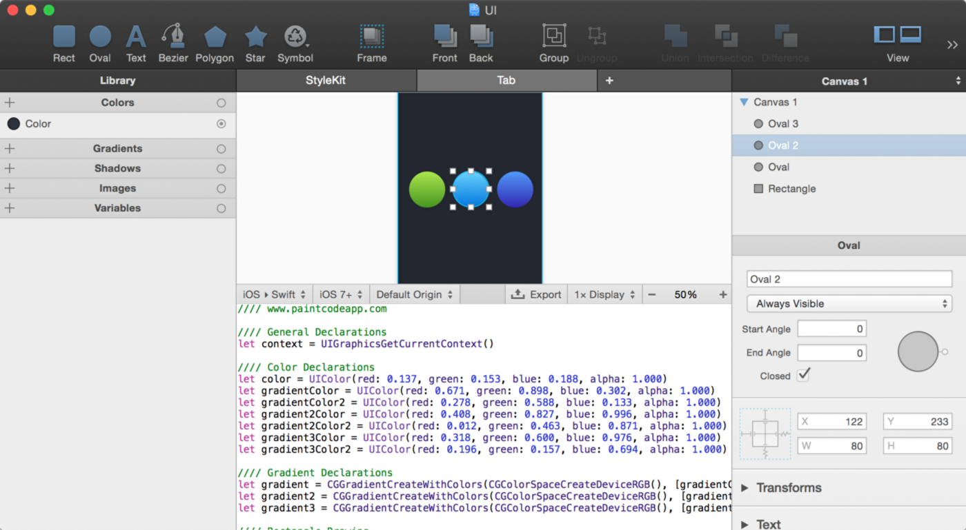Toggle the Gradients section radio circle

click(221, 149)
